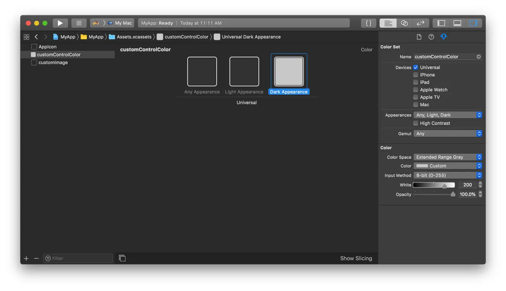
Task: Click the Opacity value stepper
Action: [x=480, y=194]
